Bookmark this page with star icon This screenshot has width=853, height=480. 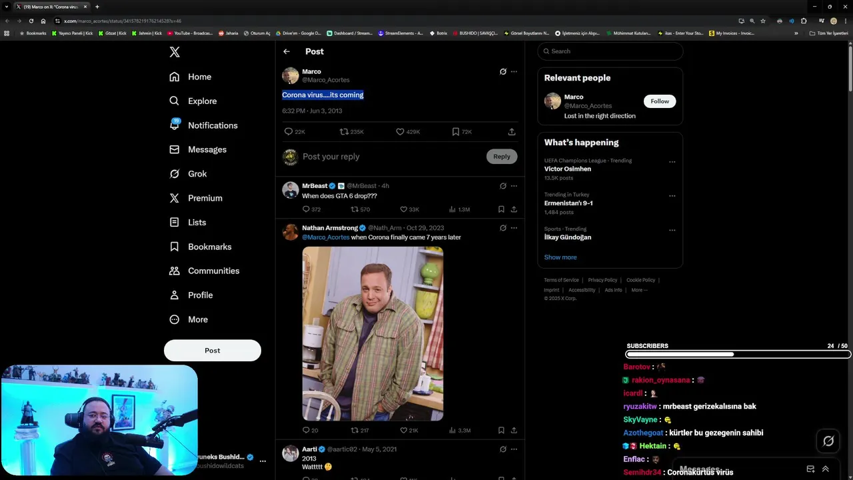coord(763,21)
